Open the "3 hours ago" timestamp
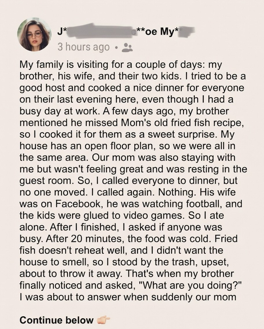Image resolution: width=264 pixels, height=329 pixels. (x=84, y=47)
